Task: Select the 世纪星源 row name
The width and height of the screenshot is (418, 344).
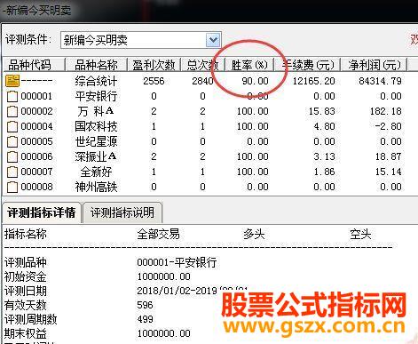Action: pos(96,141)
